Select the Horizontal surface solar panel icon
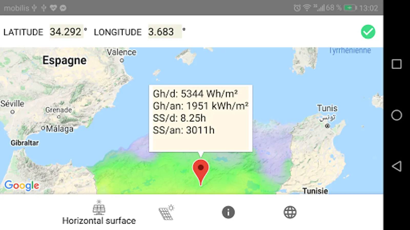 (x=99, y=208)
